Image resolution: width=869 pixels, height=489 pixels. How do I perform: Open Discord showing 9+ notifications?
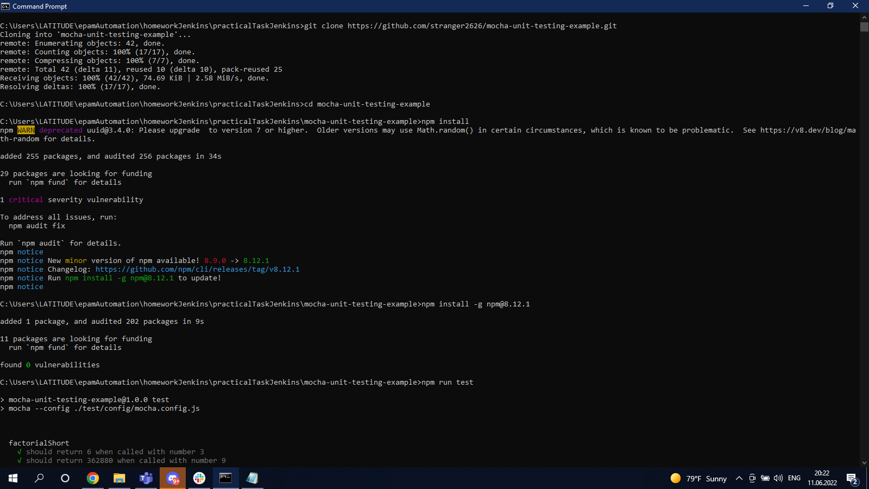click(173, 478)
